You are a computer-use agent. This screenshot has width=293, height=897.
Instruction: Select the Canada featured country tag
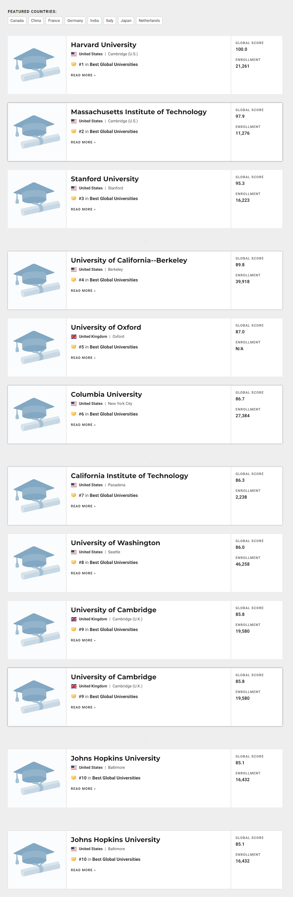pos(17,20)
